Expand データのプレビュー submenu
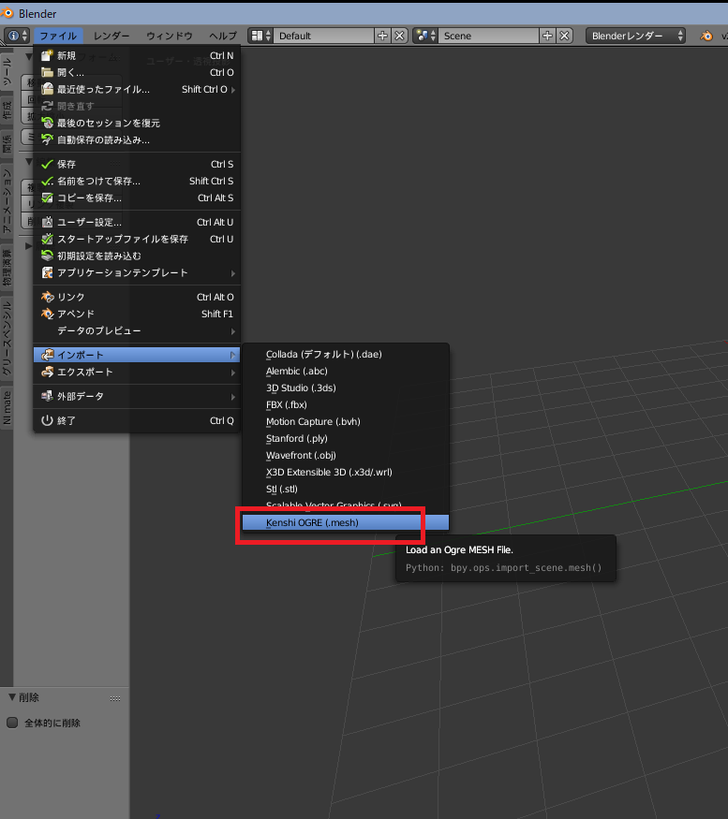The image size is (728, 819). pyautogui.click(x=137, y=330)
